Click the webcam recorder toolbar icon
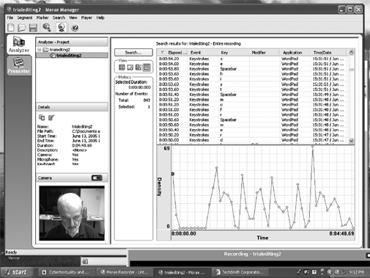This screenshot has height=278, width=370. coord(61,27)
